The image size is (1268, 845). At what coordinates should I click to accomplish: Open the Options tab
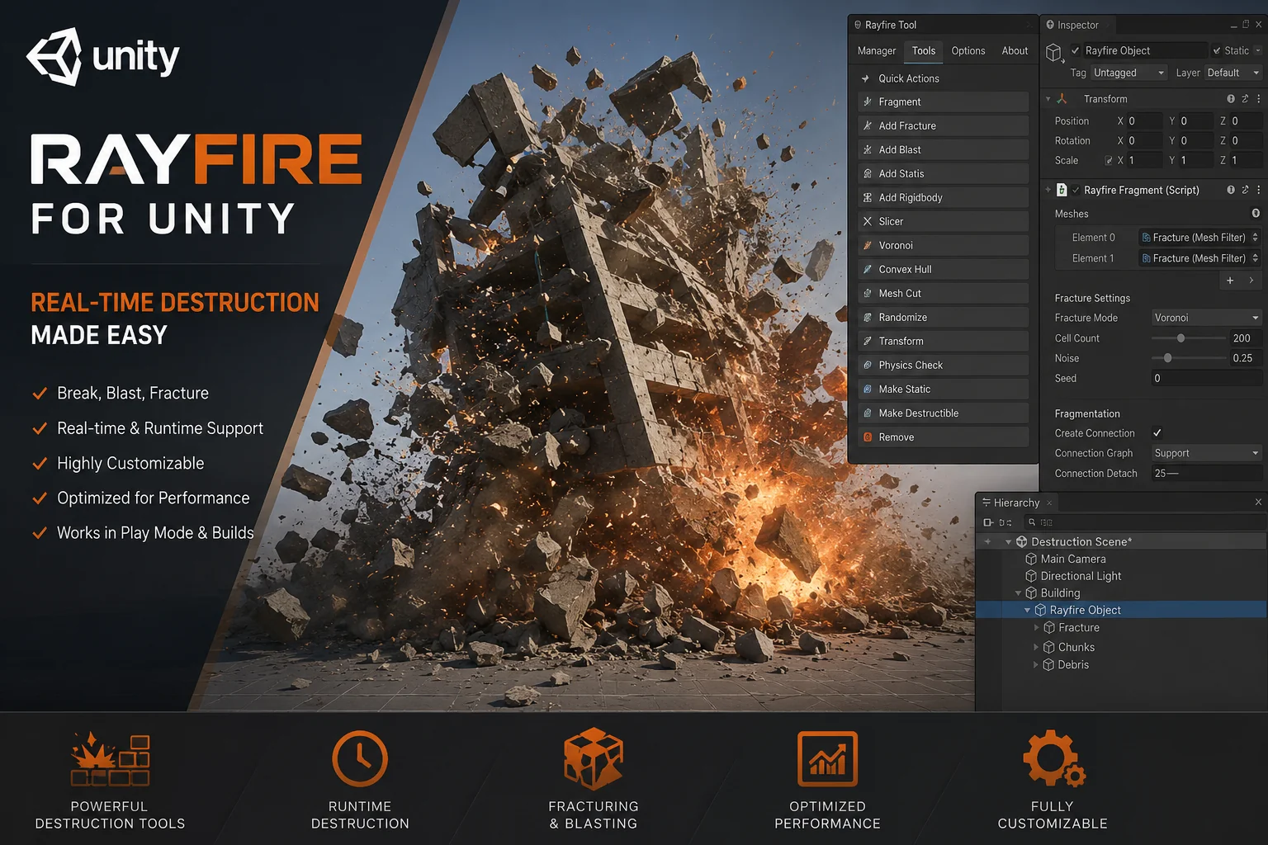968,51
